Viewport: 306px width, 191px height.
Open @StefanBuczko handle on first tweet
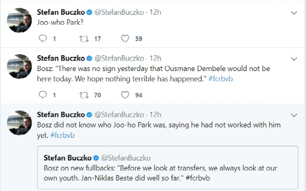(119, 12)
